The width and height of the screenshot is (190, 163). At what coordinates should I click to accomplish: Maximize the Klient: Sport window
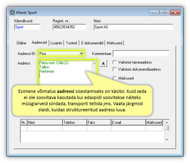(x=164, y=13)
